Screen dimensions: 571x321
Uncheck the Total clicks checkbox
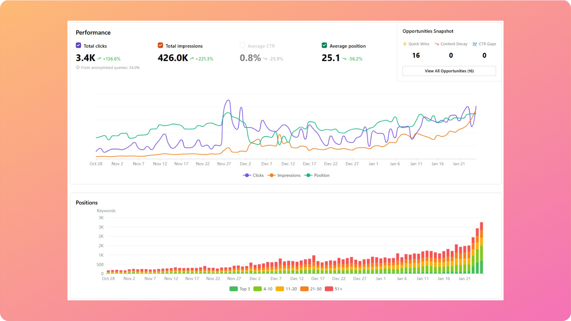pyautogui.click(x=78, y=45)
